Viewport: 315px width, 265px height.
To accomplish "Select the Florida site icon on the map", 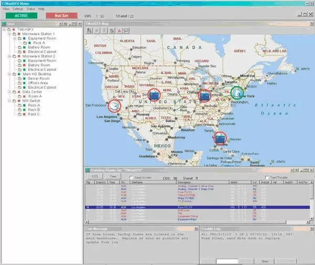I will [x=219, y=139].
